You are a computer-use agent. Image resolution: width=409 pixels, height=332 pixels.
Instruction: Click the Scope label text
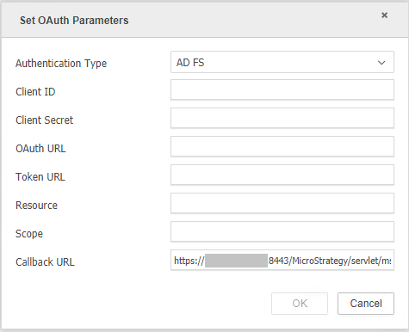pos(29,234)
